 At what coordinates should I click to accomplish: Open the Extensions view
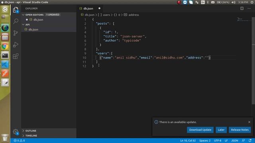click(16, 56)
